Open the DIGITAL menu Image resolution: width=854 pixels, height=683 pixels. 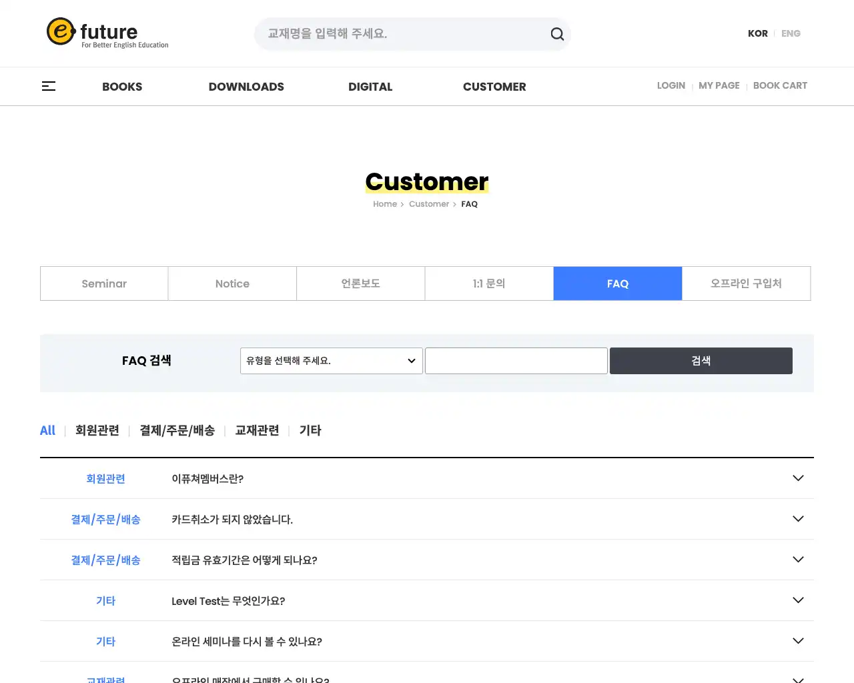tap(370, 87)
